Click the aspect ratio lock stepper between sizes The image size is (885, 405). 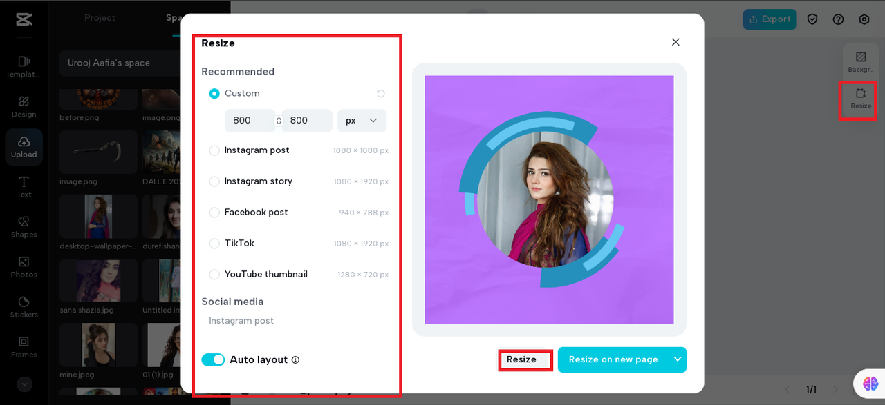click(x=279, y=121)
